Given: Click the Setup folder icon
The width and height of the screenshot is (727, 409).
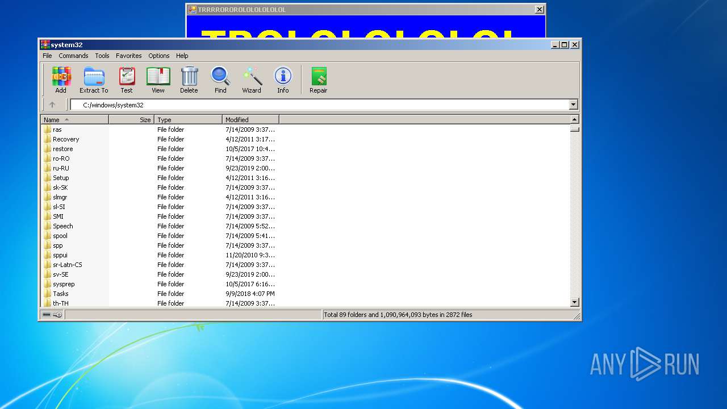Looking at the screenshot, I should coord(48,178).
